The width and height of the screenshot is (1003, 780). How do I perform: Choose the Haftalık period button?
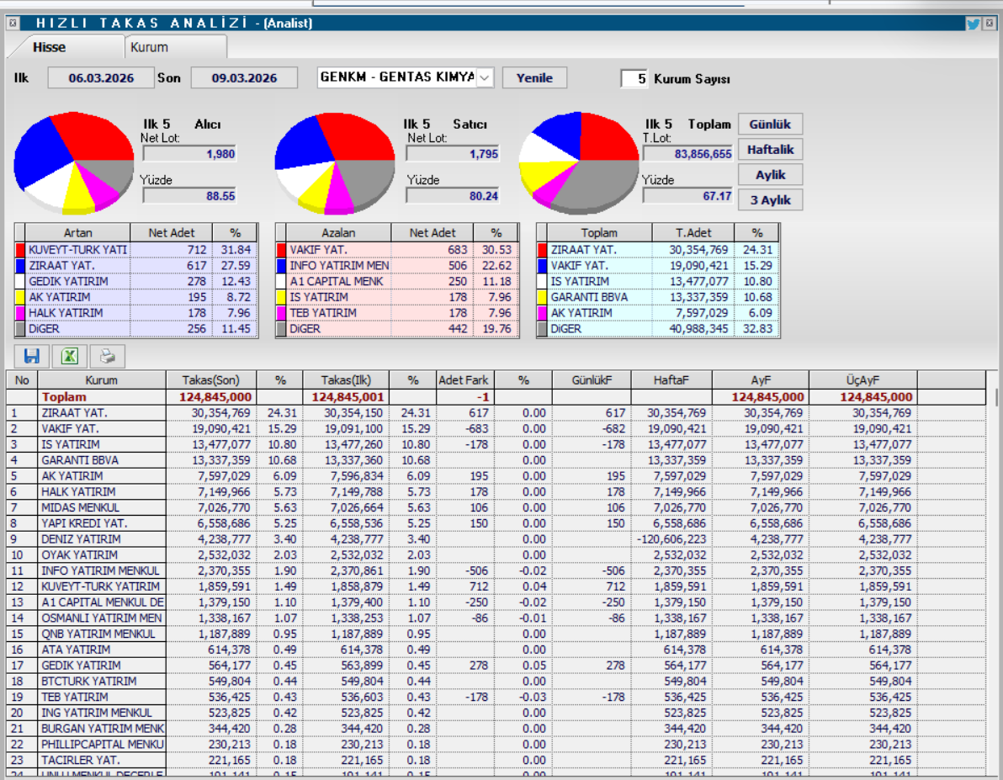770,150
